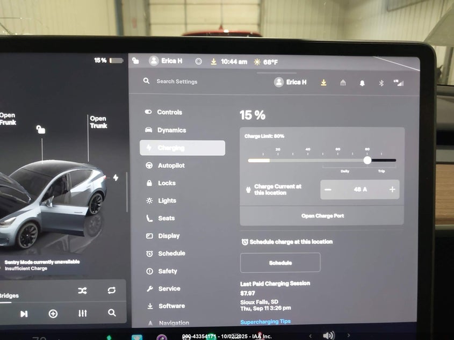Skip to the next track
This screenshot has width=454, height=340.
24,314
